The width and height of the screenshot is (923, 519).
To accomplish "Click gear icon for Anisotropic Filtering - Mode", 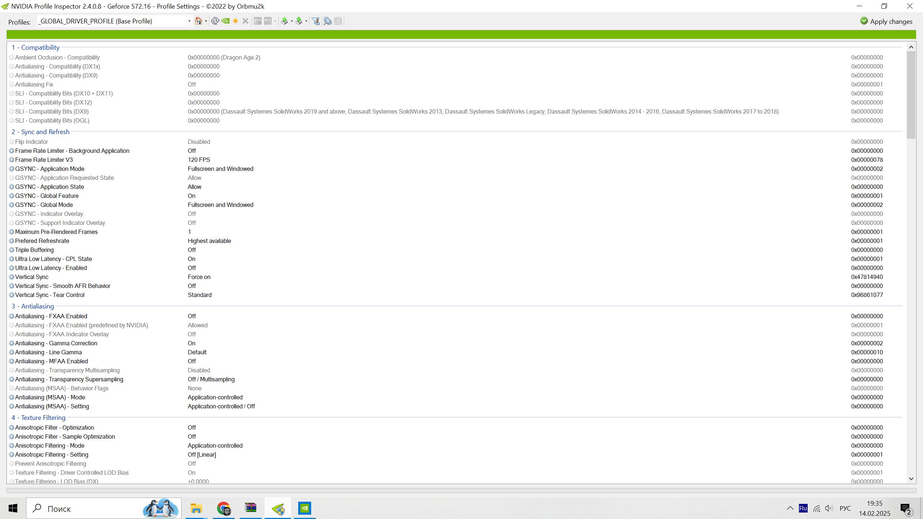I will (x=12, y=445).
